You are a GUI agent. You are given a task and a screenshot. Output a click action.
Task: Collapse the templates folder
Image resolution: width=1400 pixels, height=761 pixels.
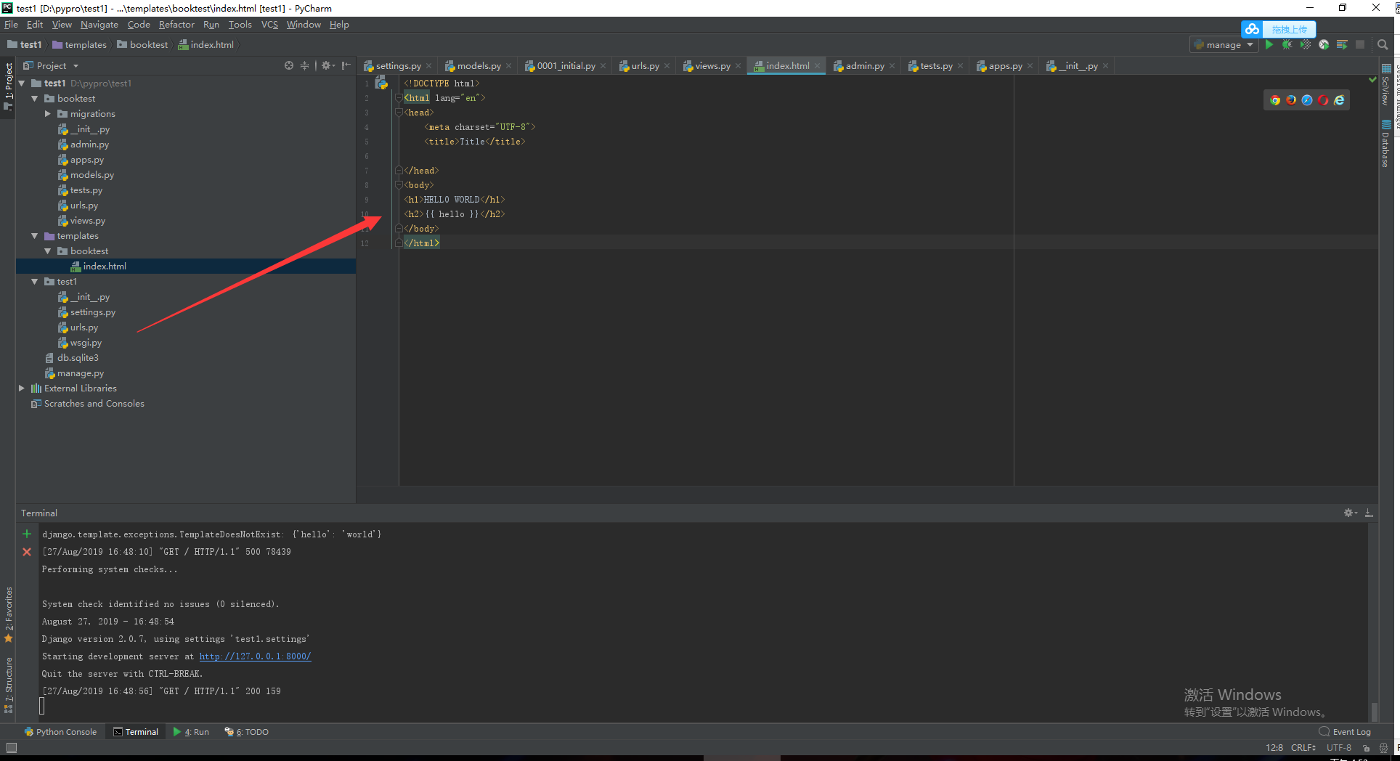pyautogui.click(x=35, y=236)
